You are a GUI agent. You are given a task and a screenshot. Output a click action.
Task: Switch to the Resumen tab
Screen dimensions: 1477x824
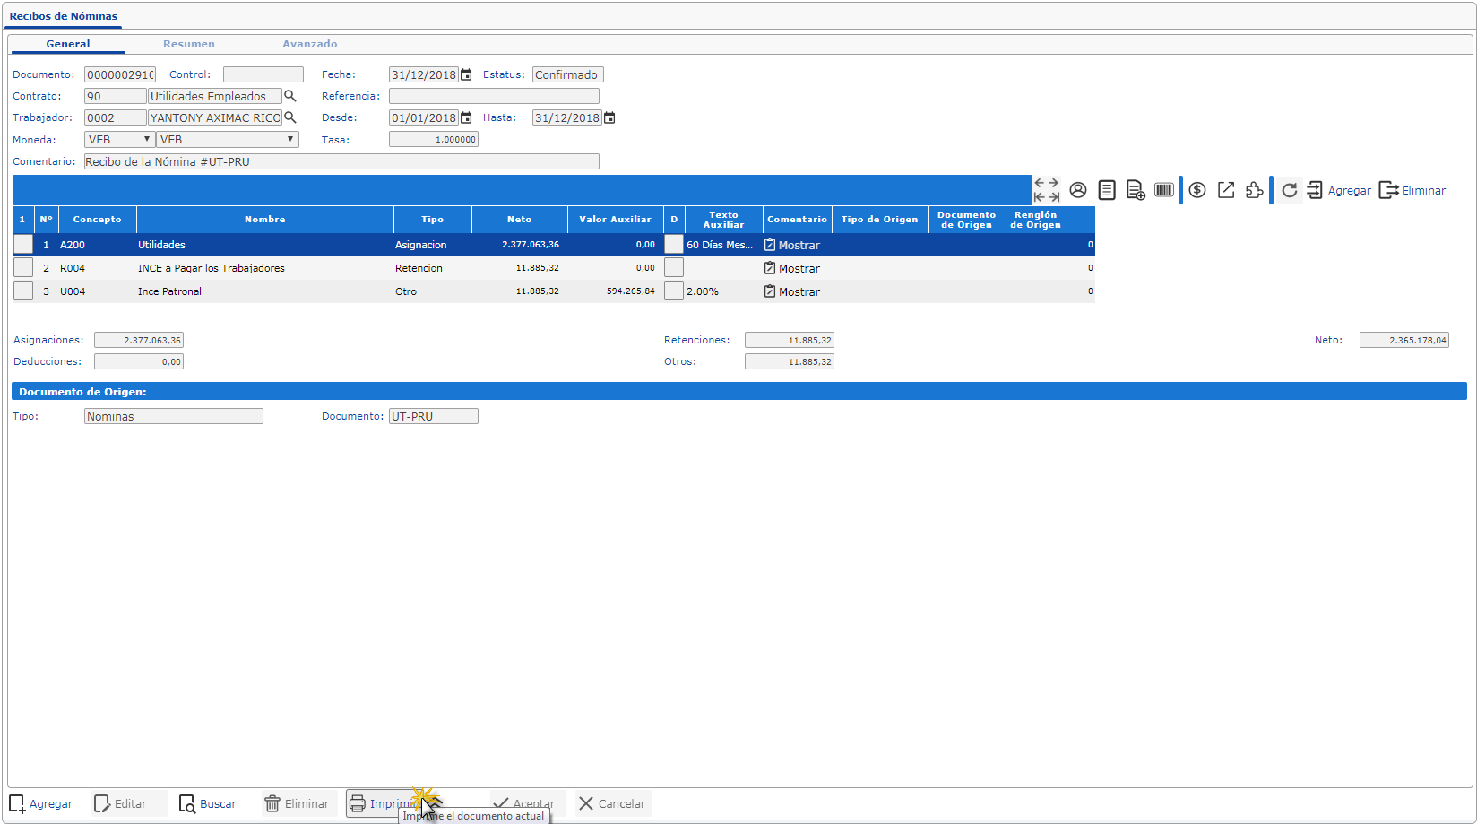click(x=188, y=44)
